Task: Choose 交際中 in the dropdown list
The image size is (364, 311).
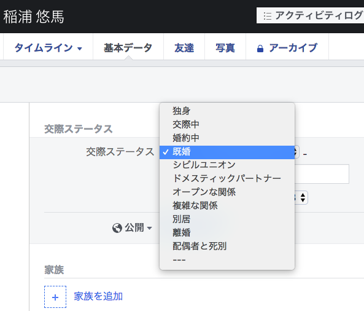Action: [227, 124]
